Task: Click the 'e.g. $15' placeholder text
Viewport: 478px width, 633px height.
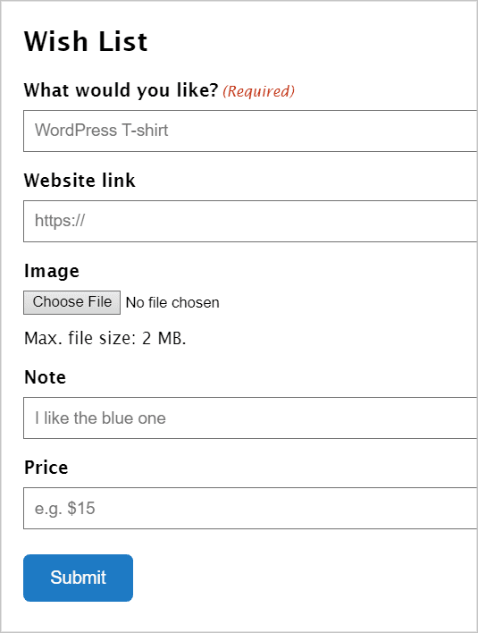Action: point(65,509)
